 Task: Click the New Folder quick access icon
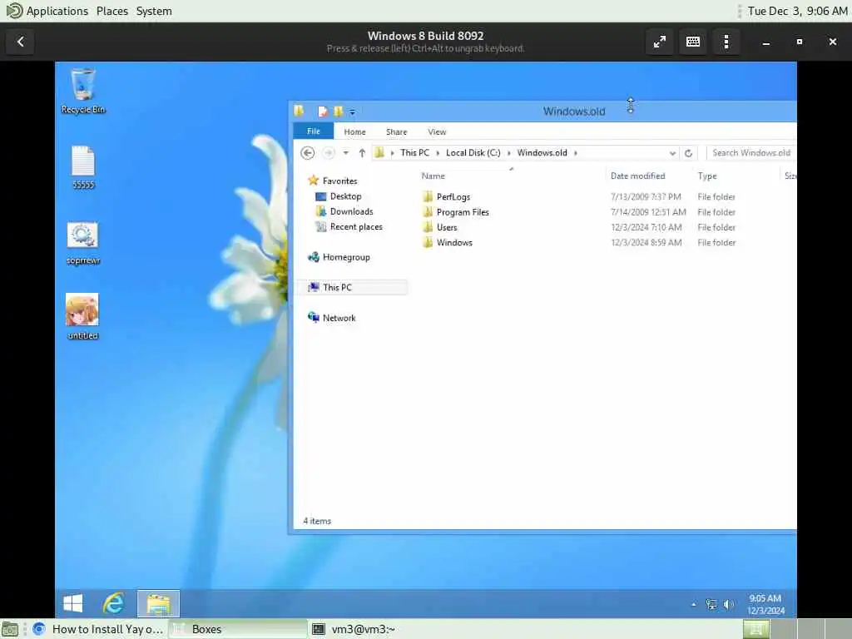coord(339,111)
